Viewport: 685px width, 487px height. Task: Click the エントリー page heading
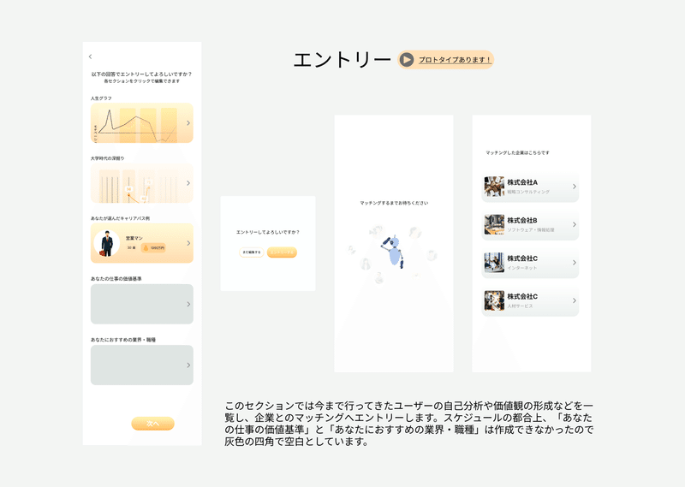(342, 60)
